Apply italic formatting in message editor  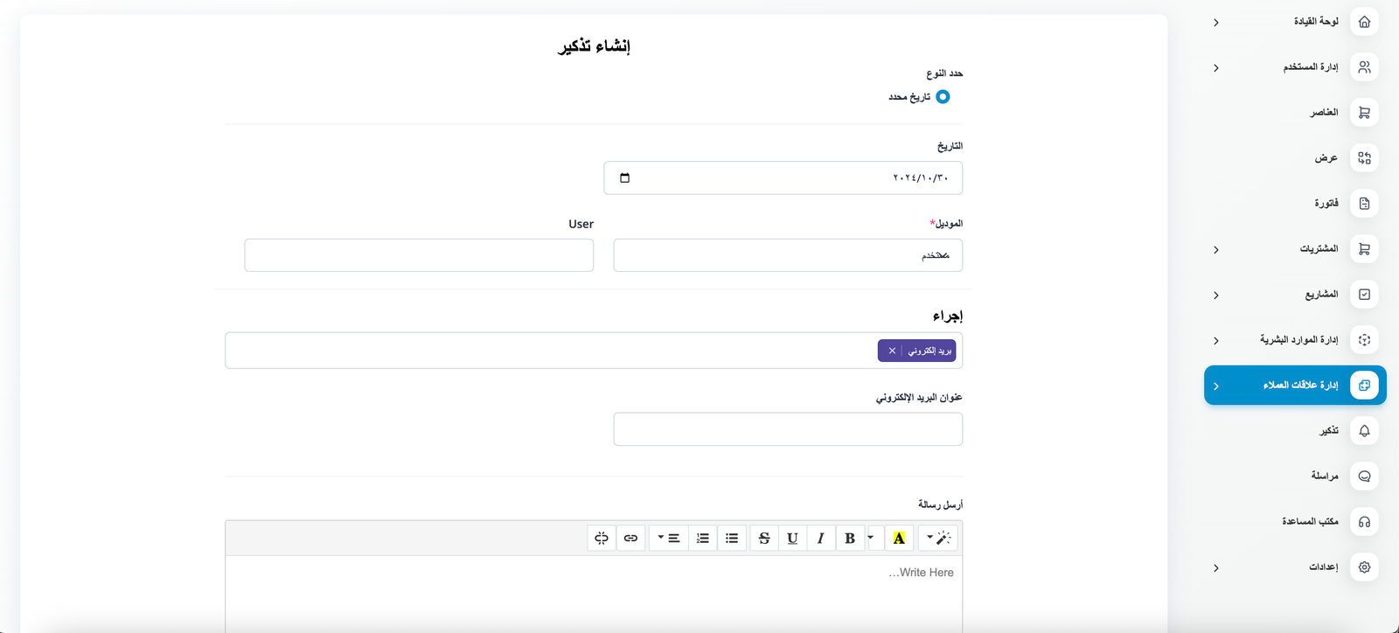[x=820, y=539]
